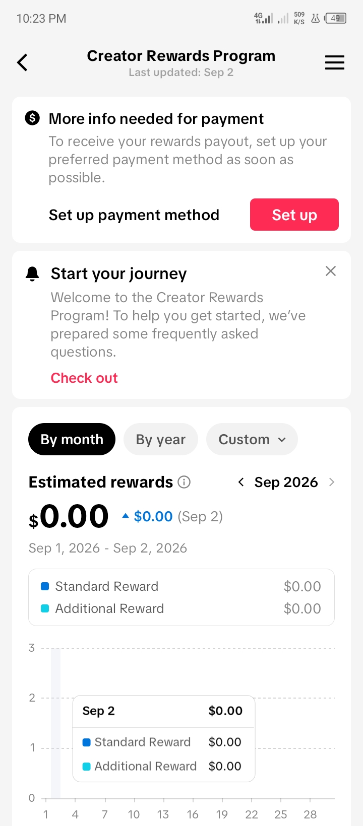Open the Check out link

tap(84, 378)
